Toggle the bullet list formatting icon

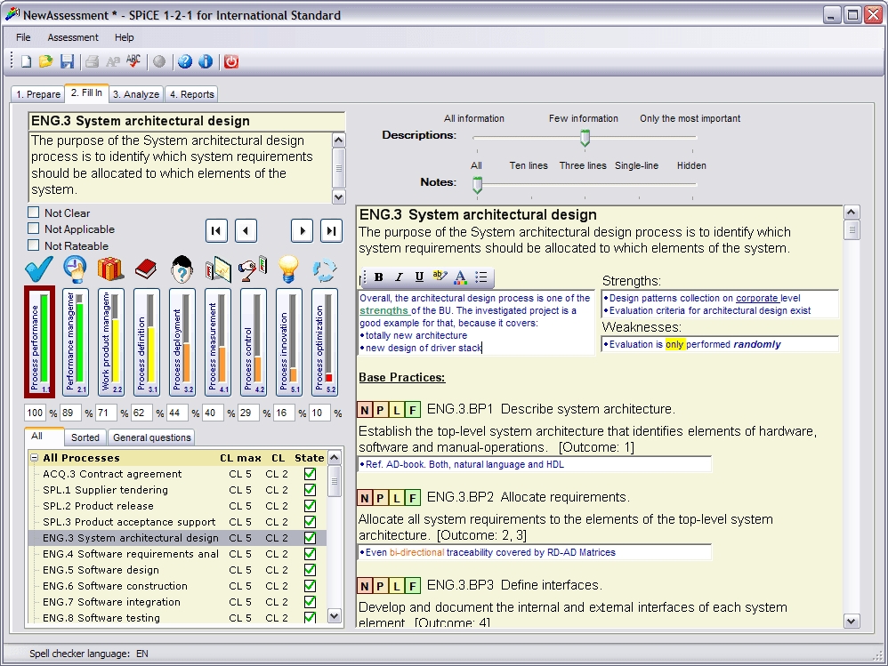point(481,277)
